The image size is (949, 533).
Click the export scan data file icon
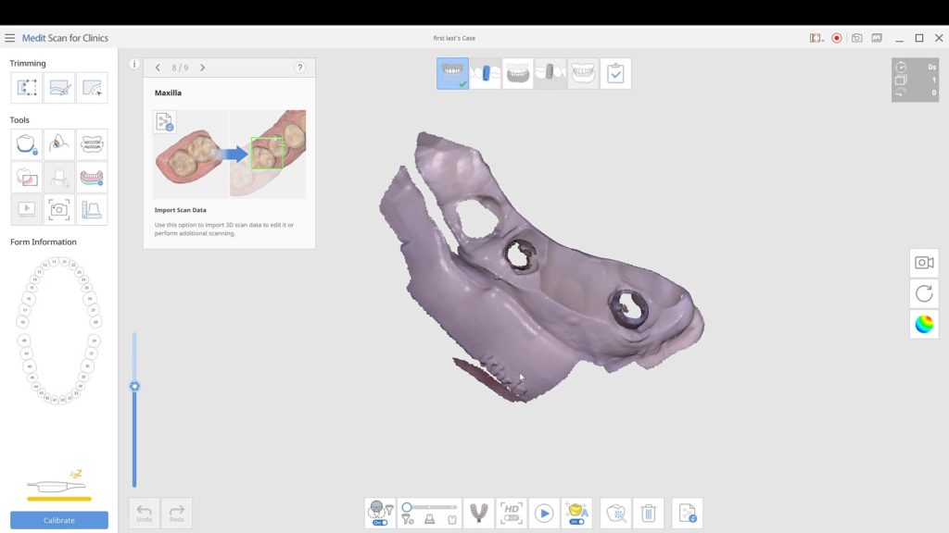[x=687, y=512]
